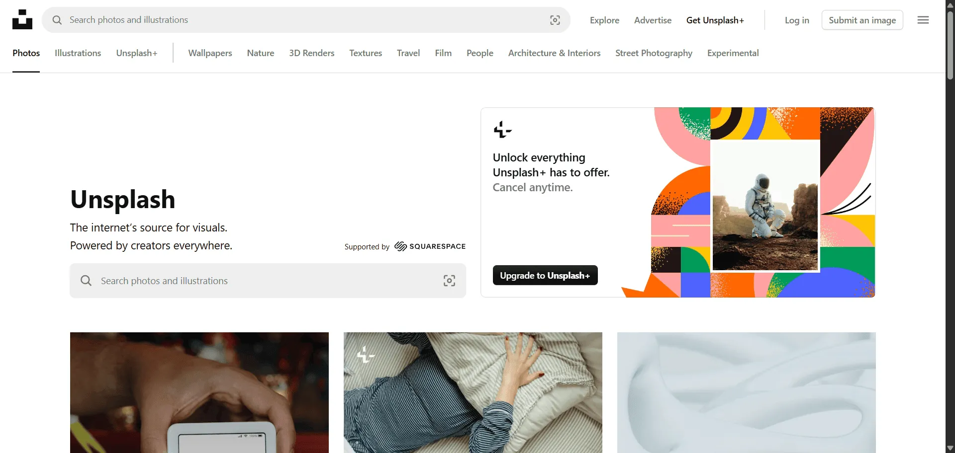The width and height of the screenshot is (955, 453).
Task: Open the Log in page
Action: 797,20
